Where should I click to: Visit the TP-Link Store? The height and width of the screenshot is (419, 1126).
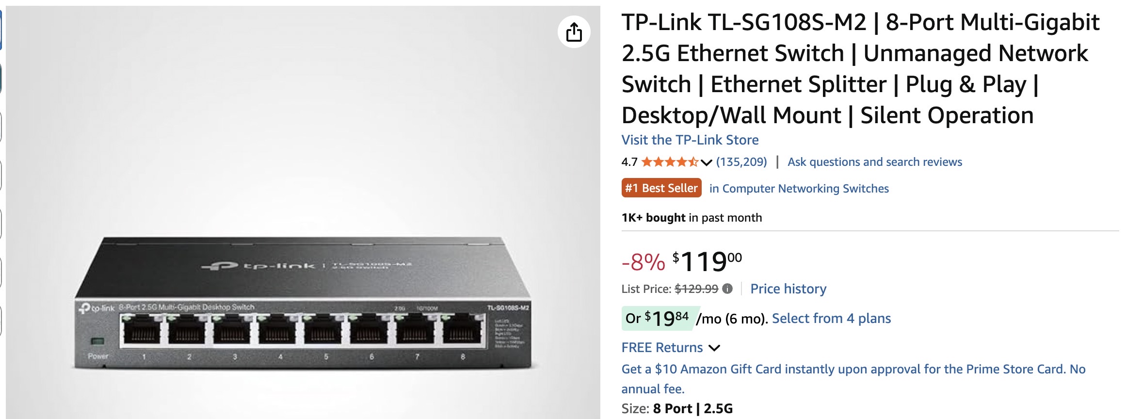[x=690, y=140]
